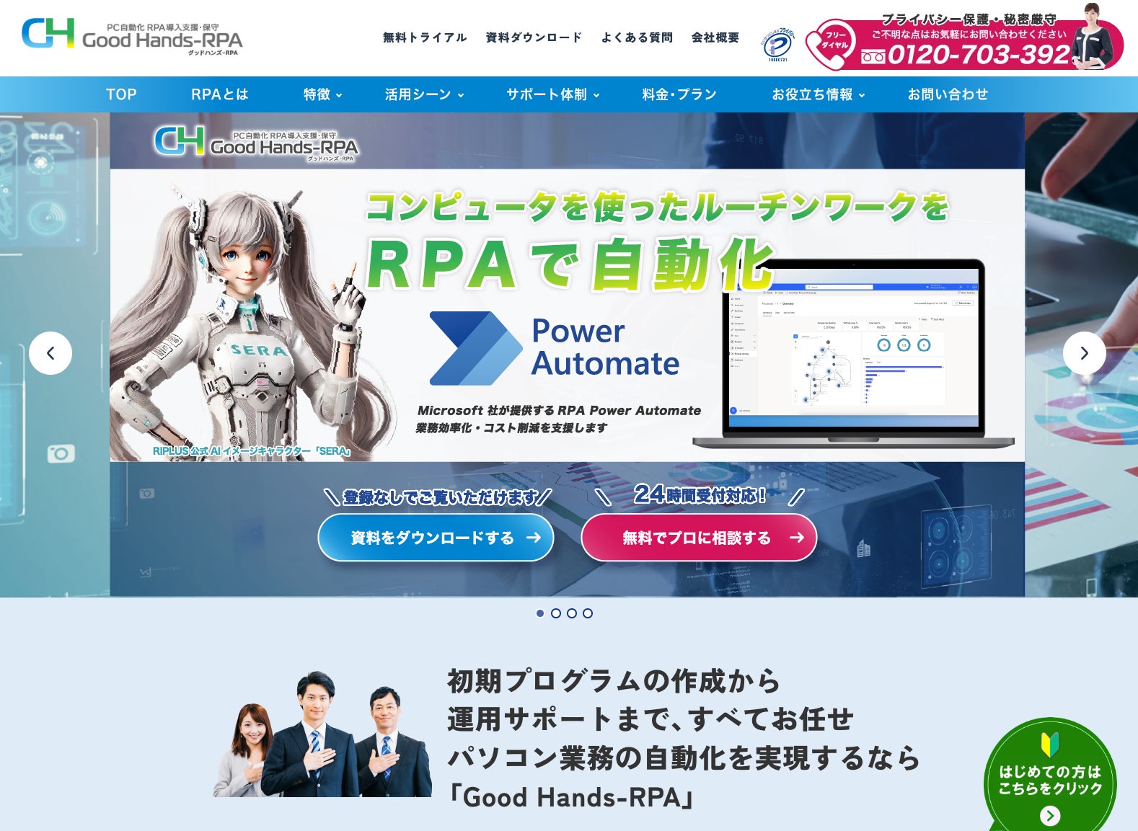
Task: Select the fourth carousel dot
Action: point(588,613)
